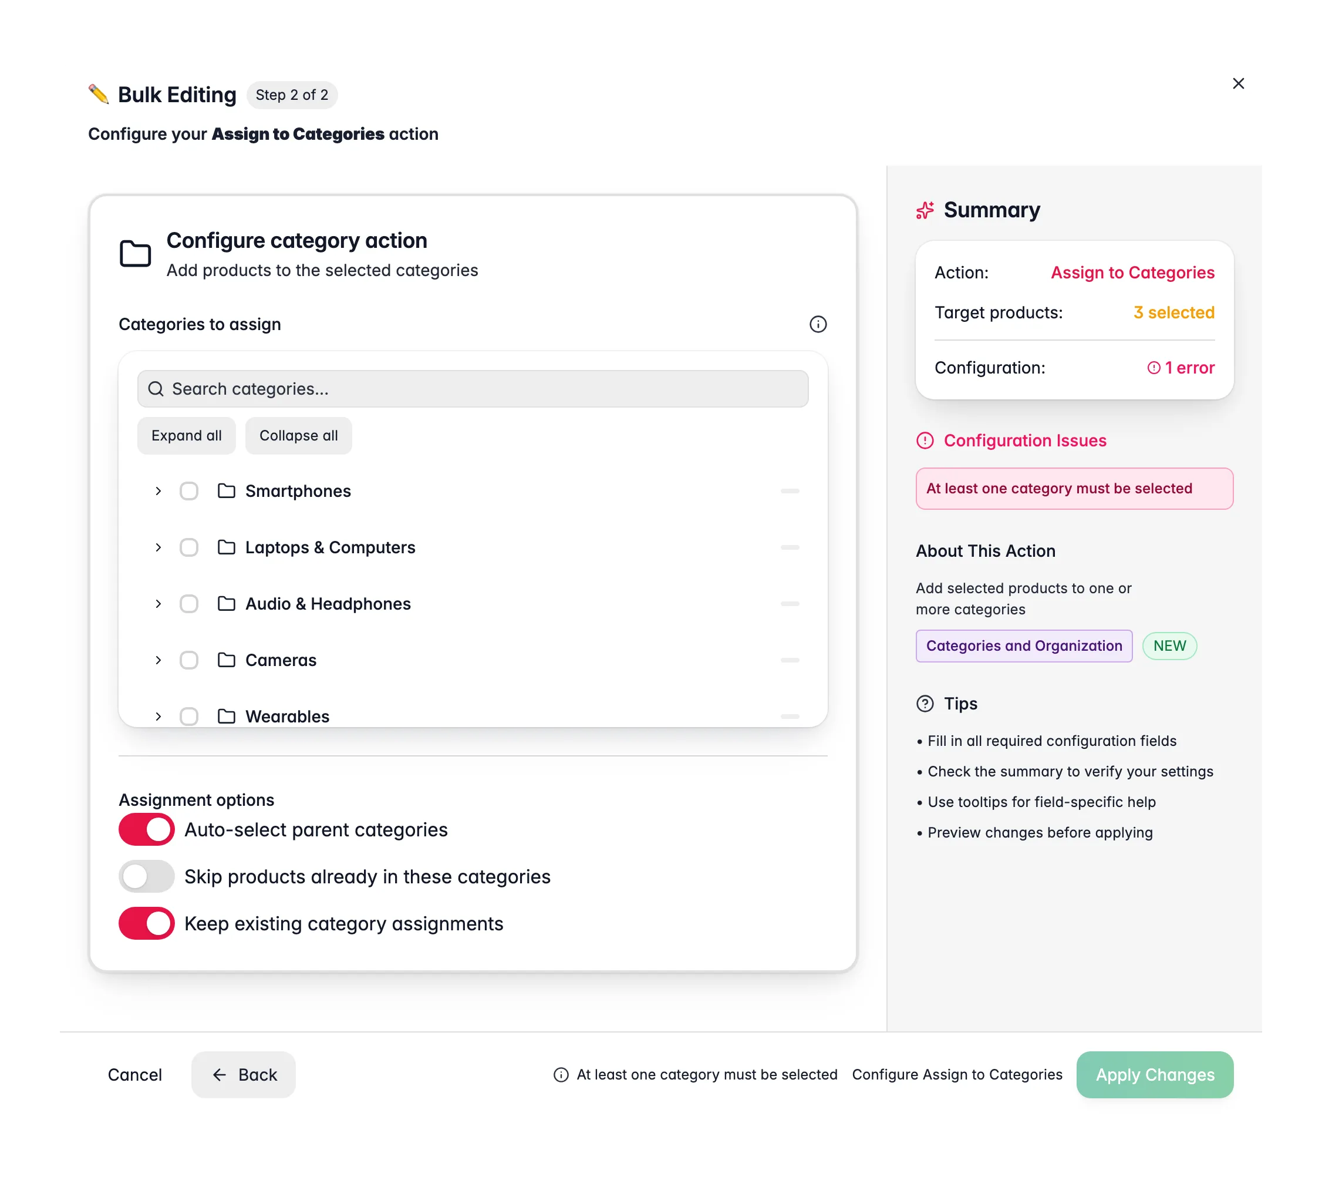Click the 3 selected target products value
This screenshot has width=1322, height=1177.
[x=1174, y=312]
